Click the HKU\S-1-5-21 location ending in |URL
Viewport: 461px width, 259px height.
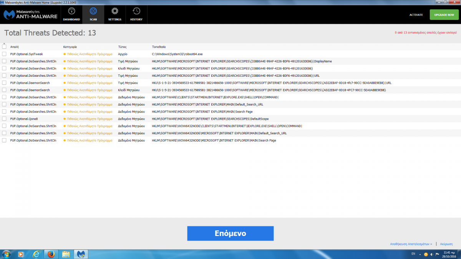click(272, 83)
